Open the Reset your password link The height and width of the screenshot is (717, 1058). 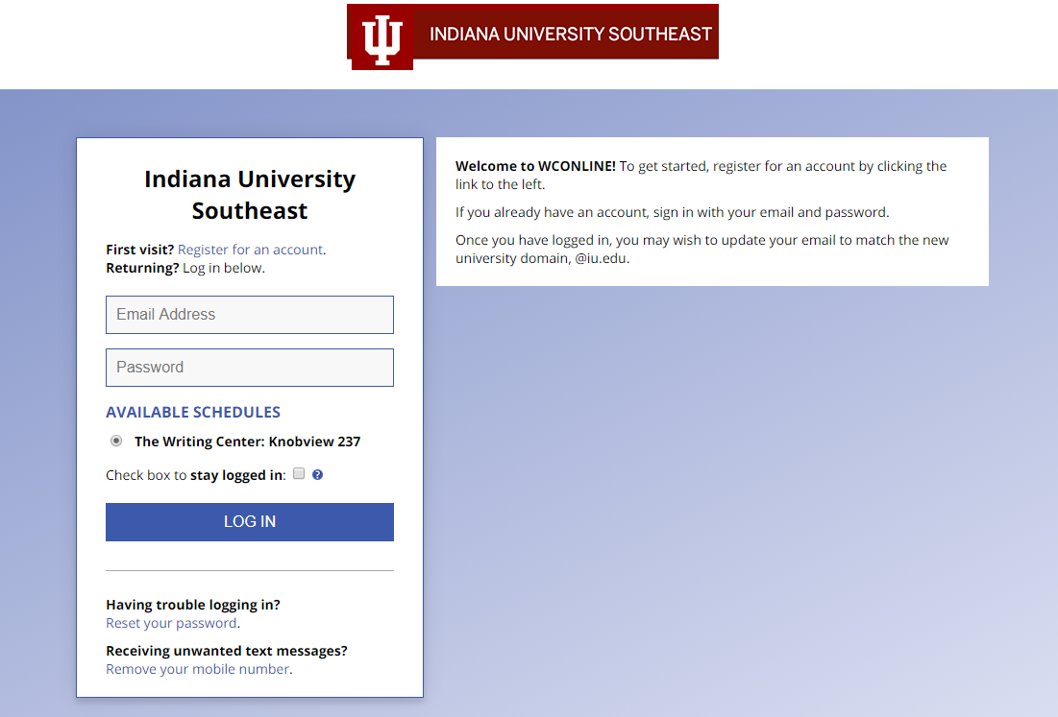coord(171,623)
